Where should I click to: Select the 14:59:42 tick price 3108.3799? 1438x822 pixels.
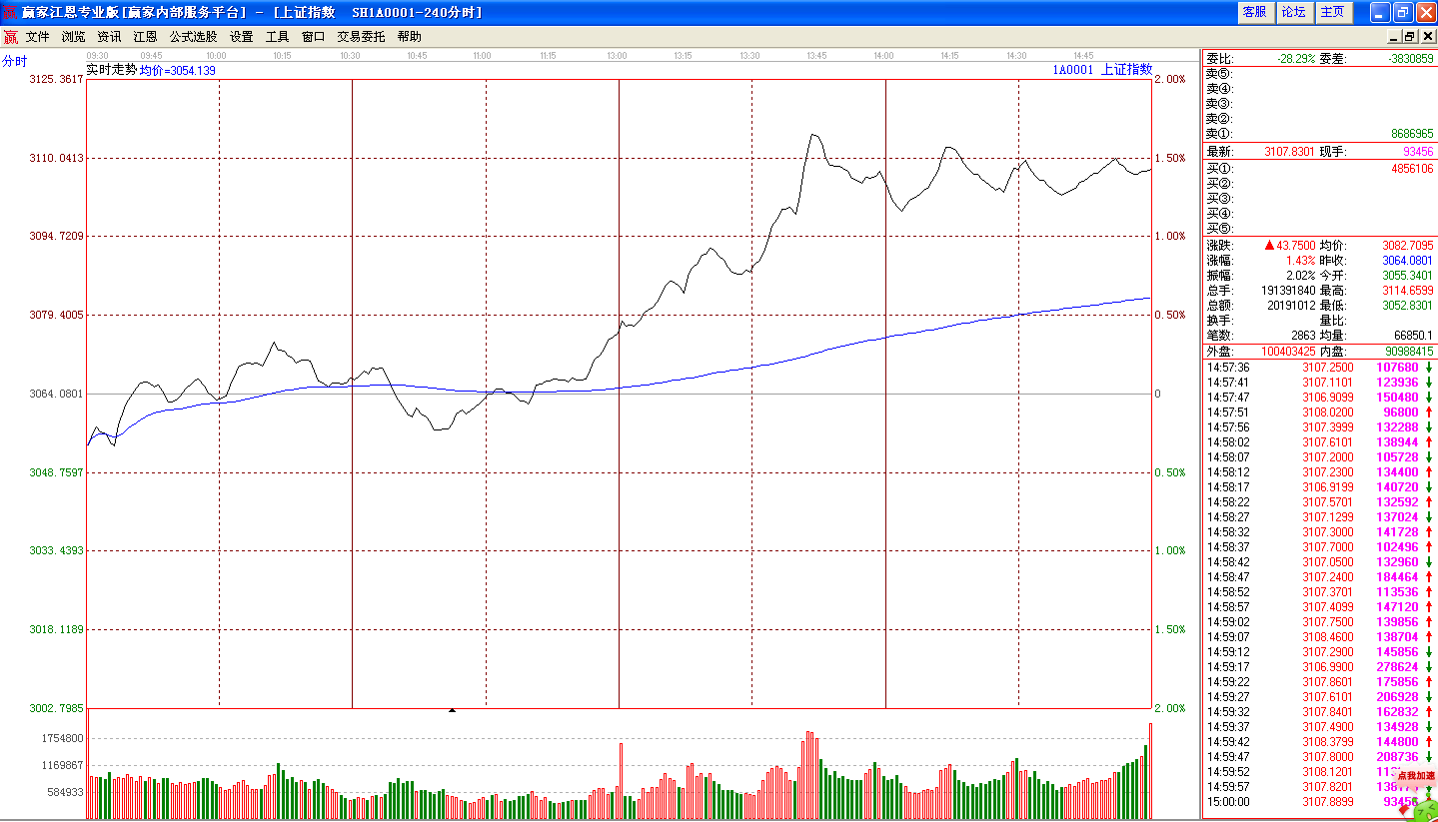[x=1328, y=741]
